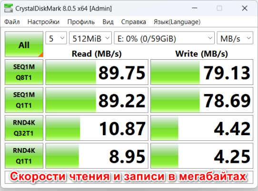
Task: Start the RND4K Q32T1 test
Action: (x=24, y=128)
